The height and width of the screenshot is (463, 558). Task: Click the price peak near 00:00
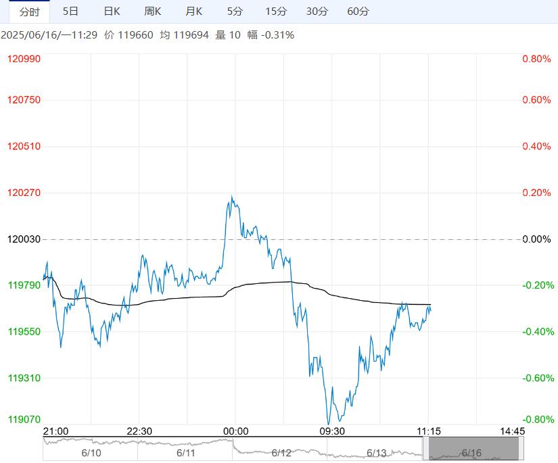click(x=232, y=197)
